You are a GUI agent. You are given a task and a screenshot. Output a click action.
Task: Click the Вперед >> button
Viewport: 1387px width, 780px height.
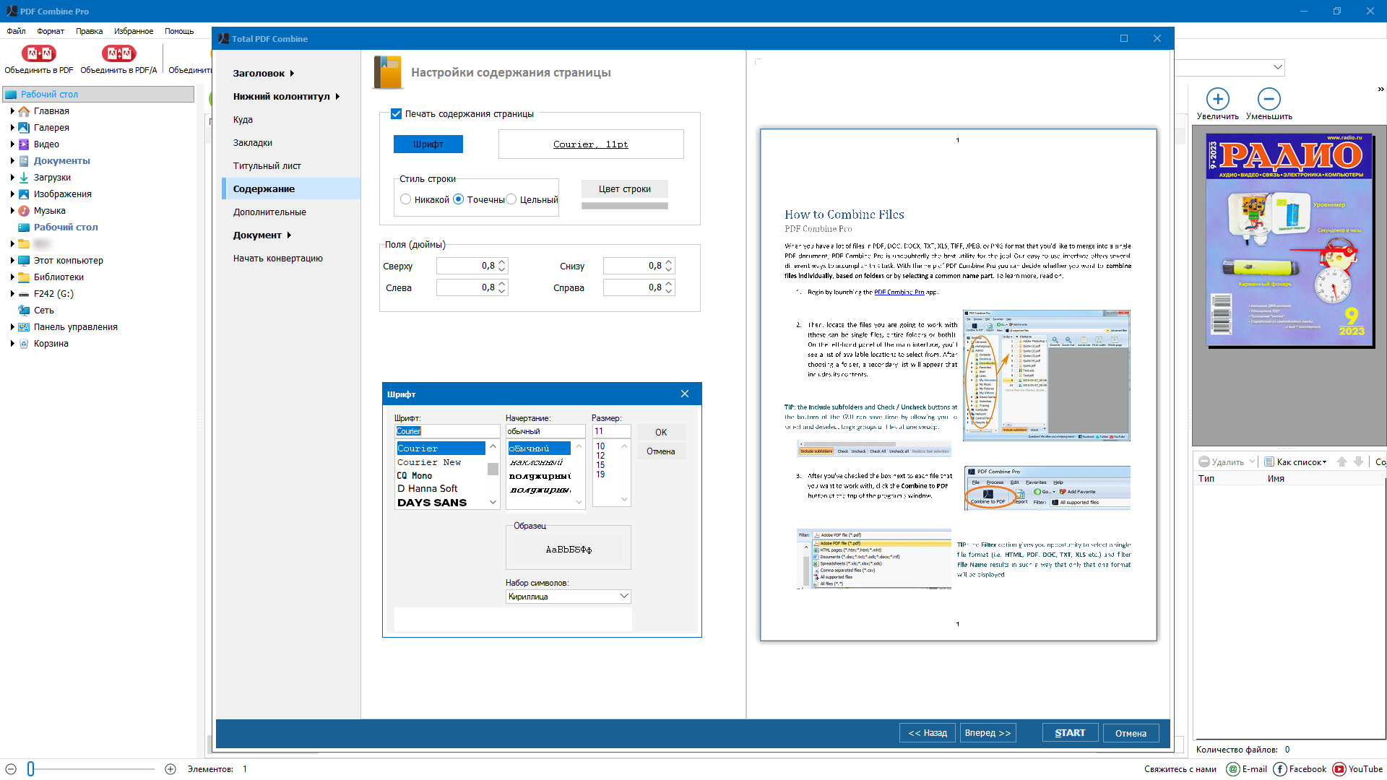point(988,733)
